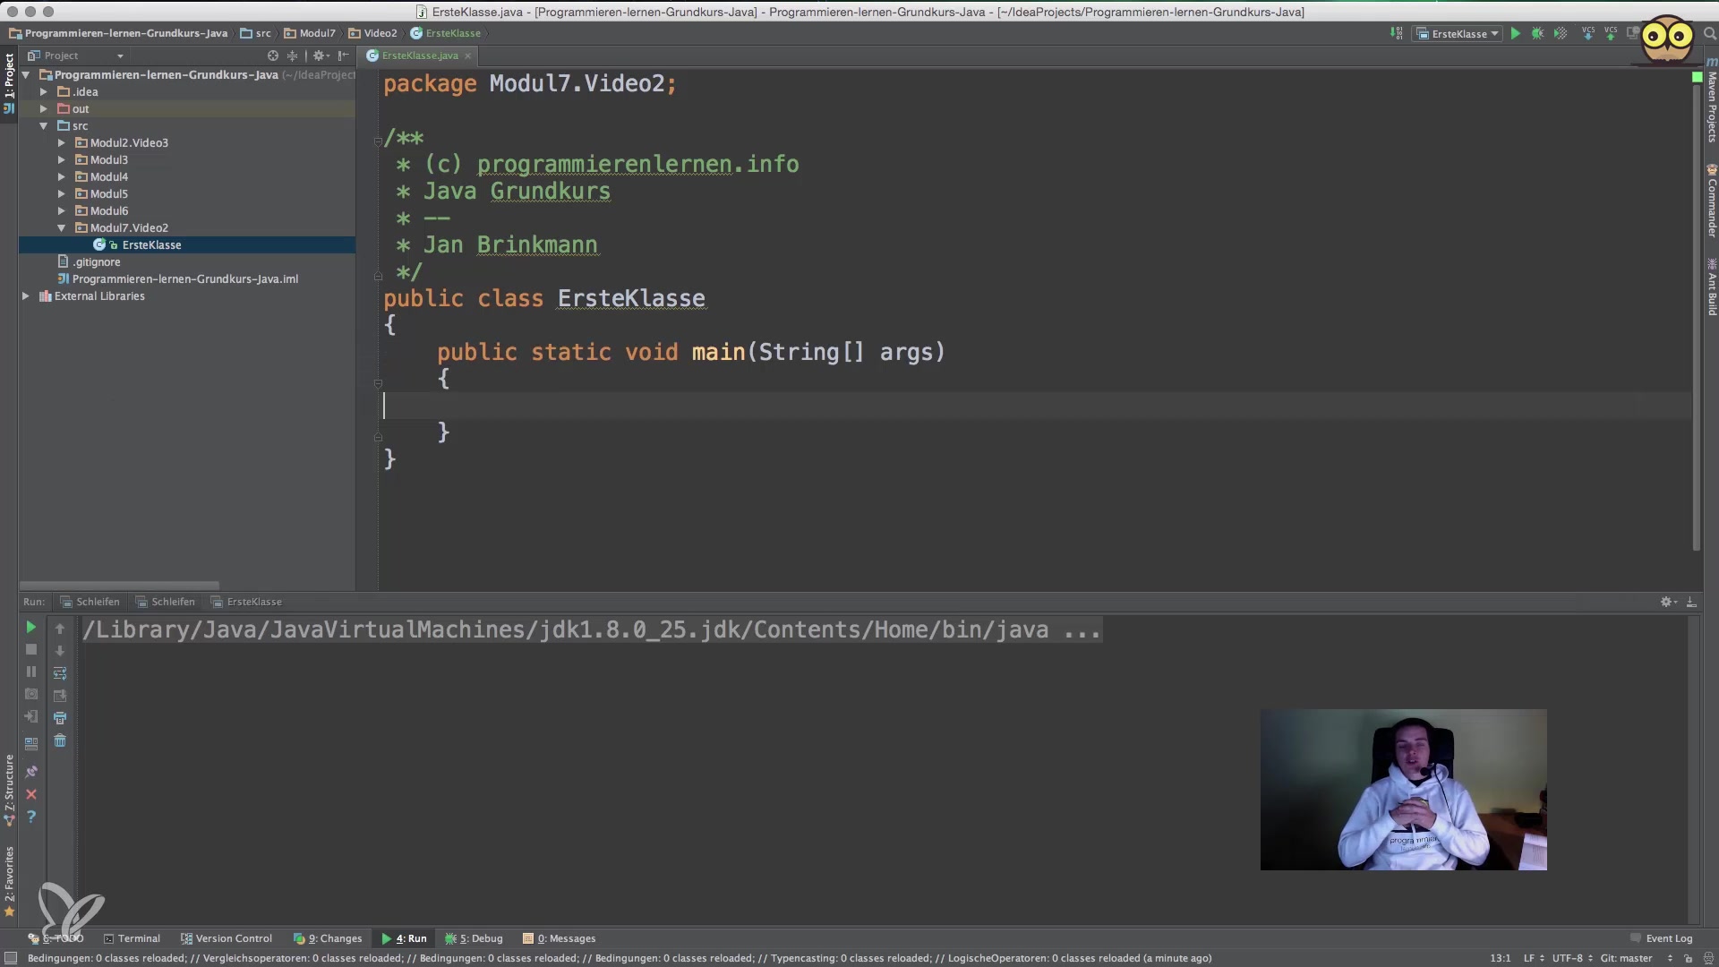
Task: Click the VCS commit changes icon
Action: [1611, 33]
